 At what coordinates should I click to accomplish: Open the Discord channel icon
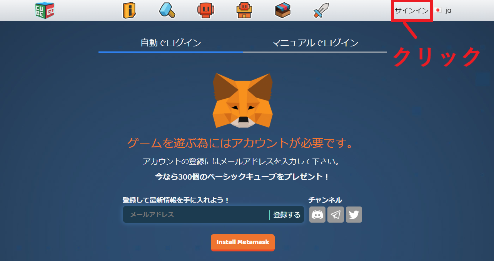[x=317, y=215]
